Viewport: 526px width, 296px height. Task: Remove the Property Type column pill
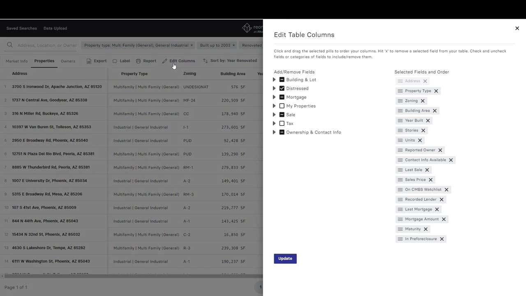coord(436,91)
